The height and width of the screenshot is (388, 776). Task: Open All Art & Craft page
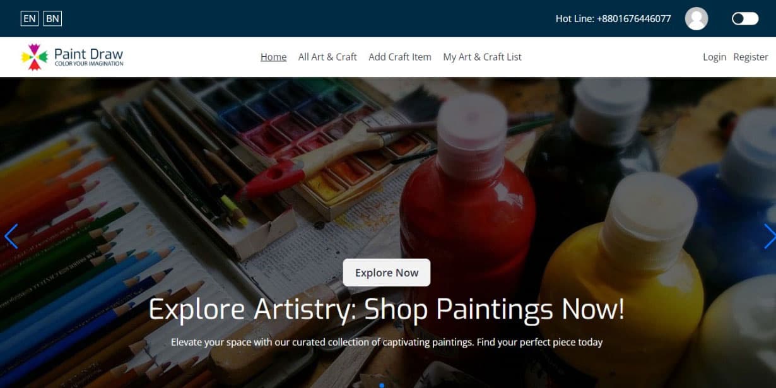[x=327, y=57]
